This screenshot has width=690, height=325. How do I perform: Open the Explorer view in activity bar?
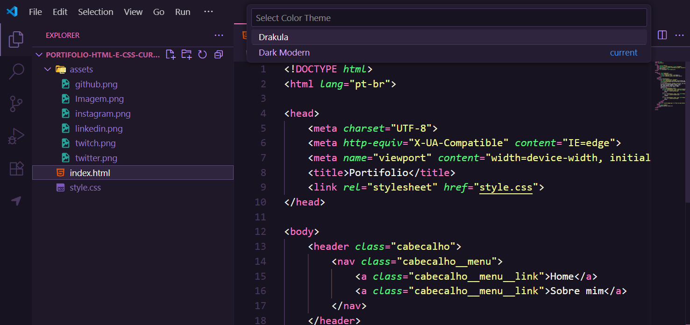coord(16,40)
